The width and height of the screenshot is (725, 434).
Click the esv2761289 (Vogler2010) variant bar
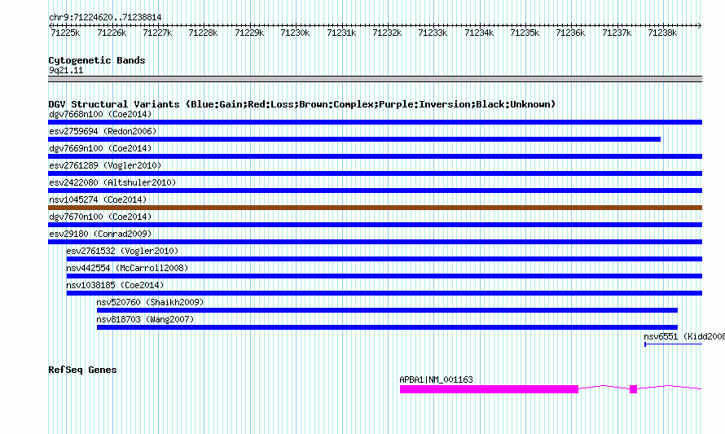point(375,173)
